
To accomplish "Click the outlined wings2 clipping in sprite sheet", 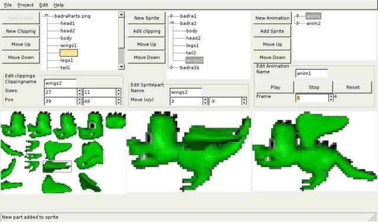I will pyautogui.click(x=57, y=166).
